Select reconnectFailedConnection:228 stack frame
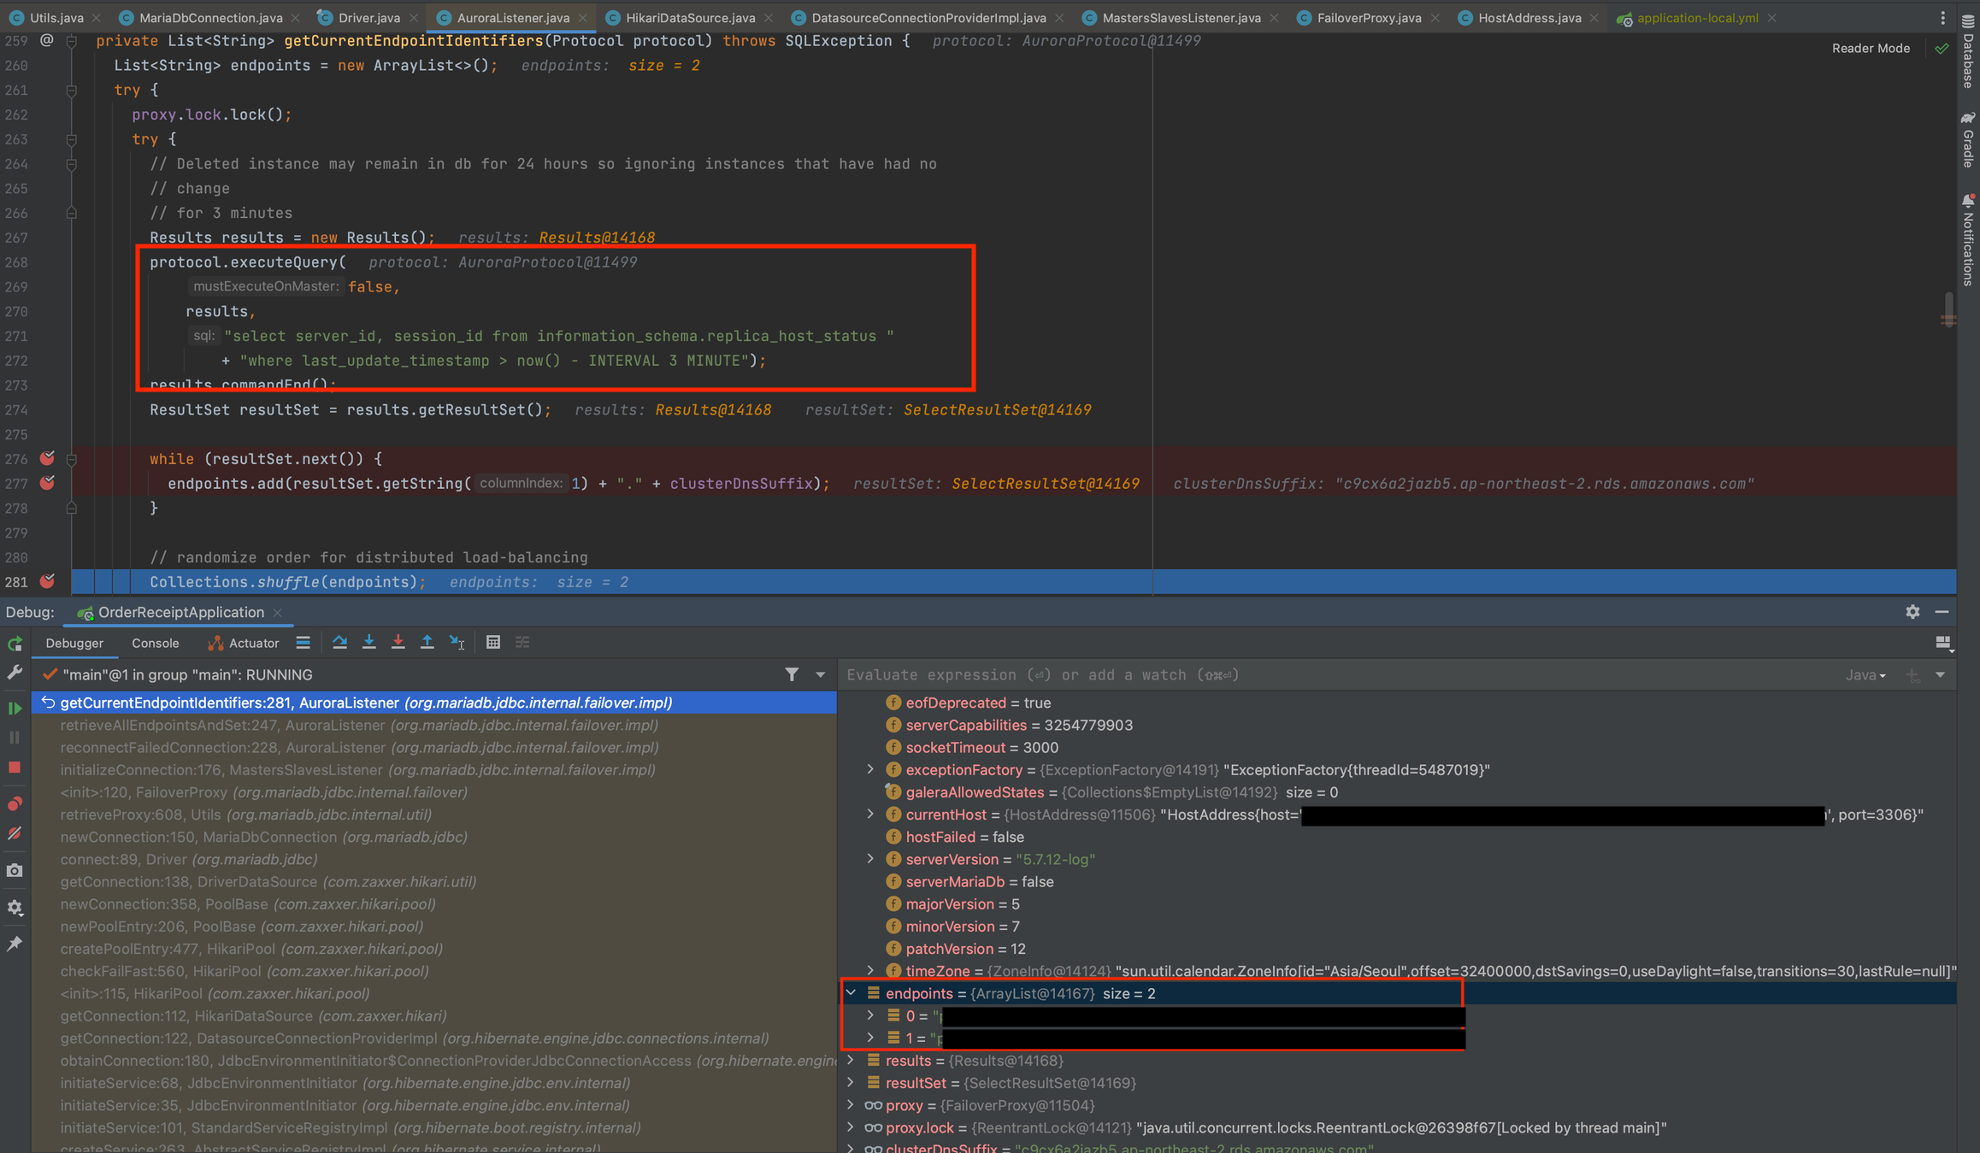Viewport: 1980px width, 1153px height. pos(359,747)
